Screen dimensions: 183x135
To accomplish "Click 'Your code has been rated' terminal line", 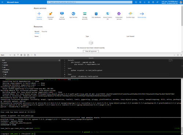I will pyautogui.click(x=18, y=112).
